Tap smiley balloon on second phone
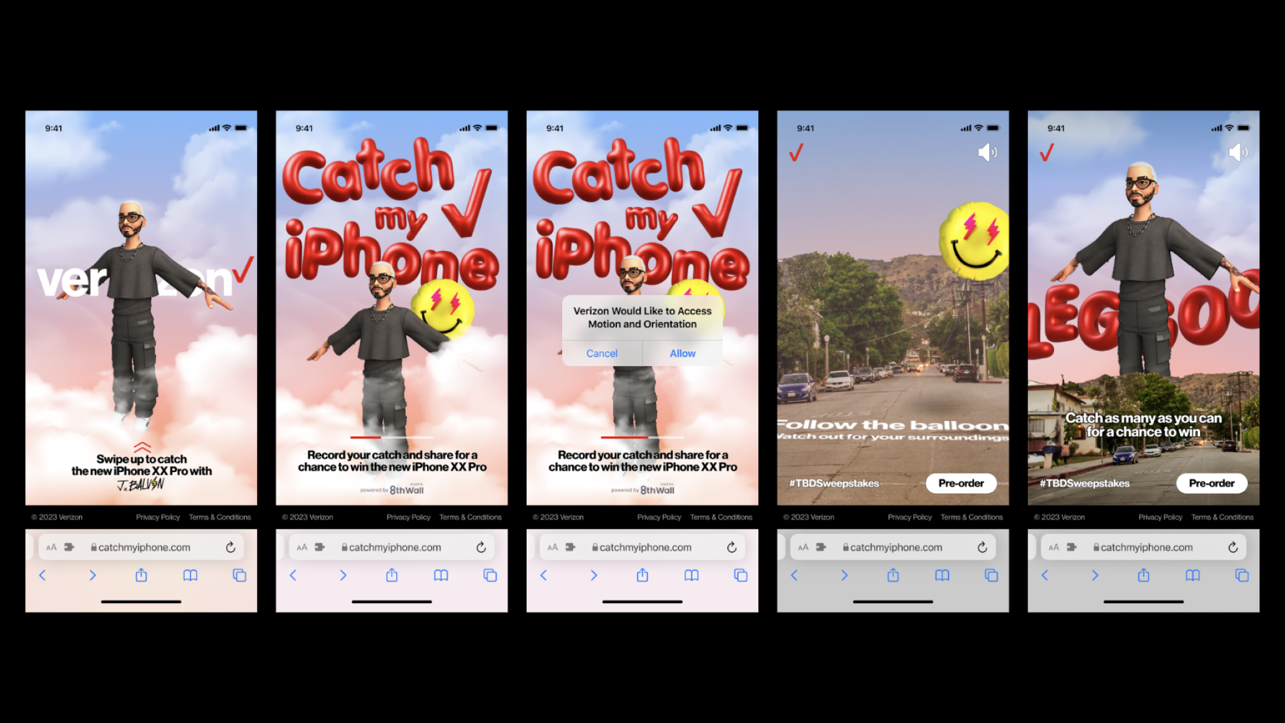Image resolution: width=1285 pixels, height=723 pixels. click(442, 309)
